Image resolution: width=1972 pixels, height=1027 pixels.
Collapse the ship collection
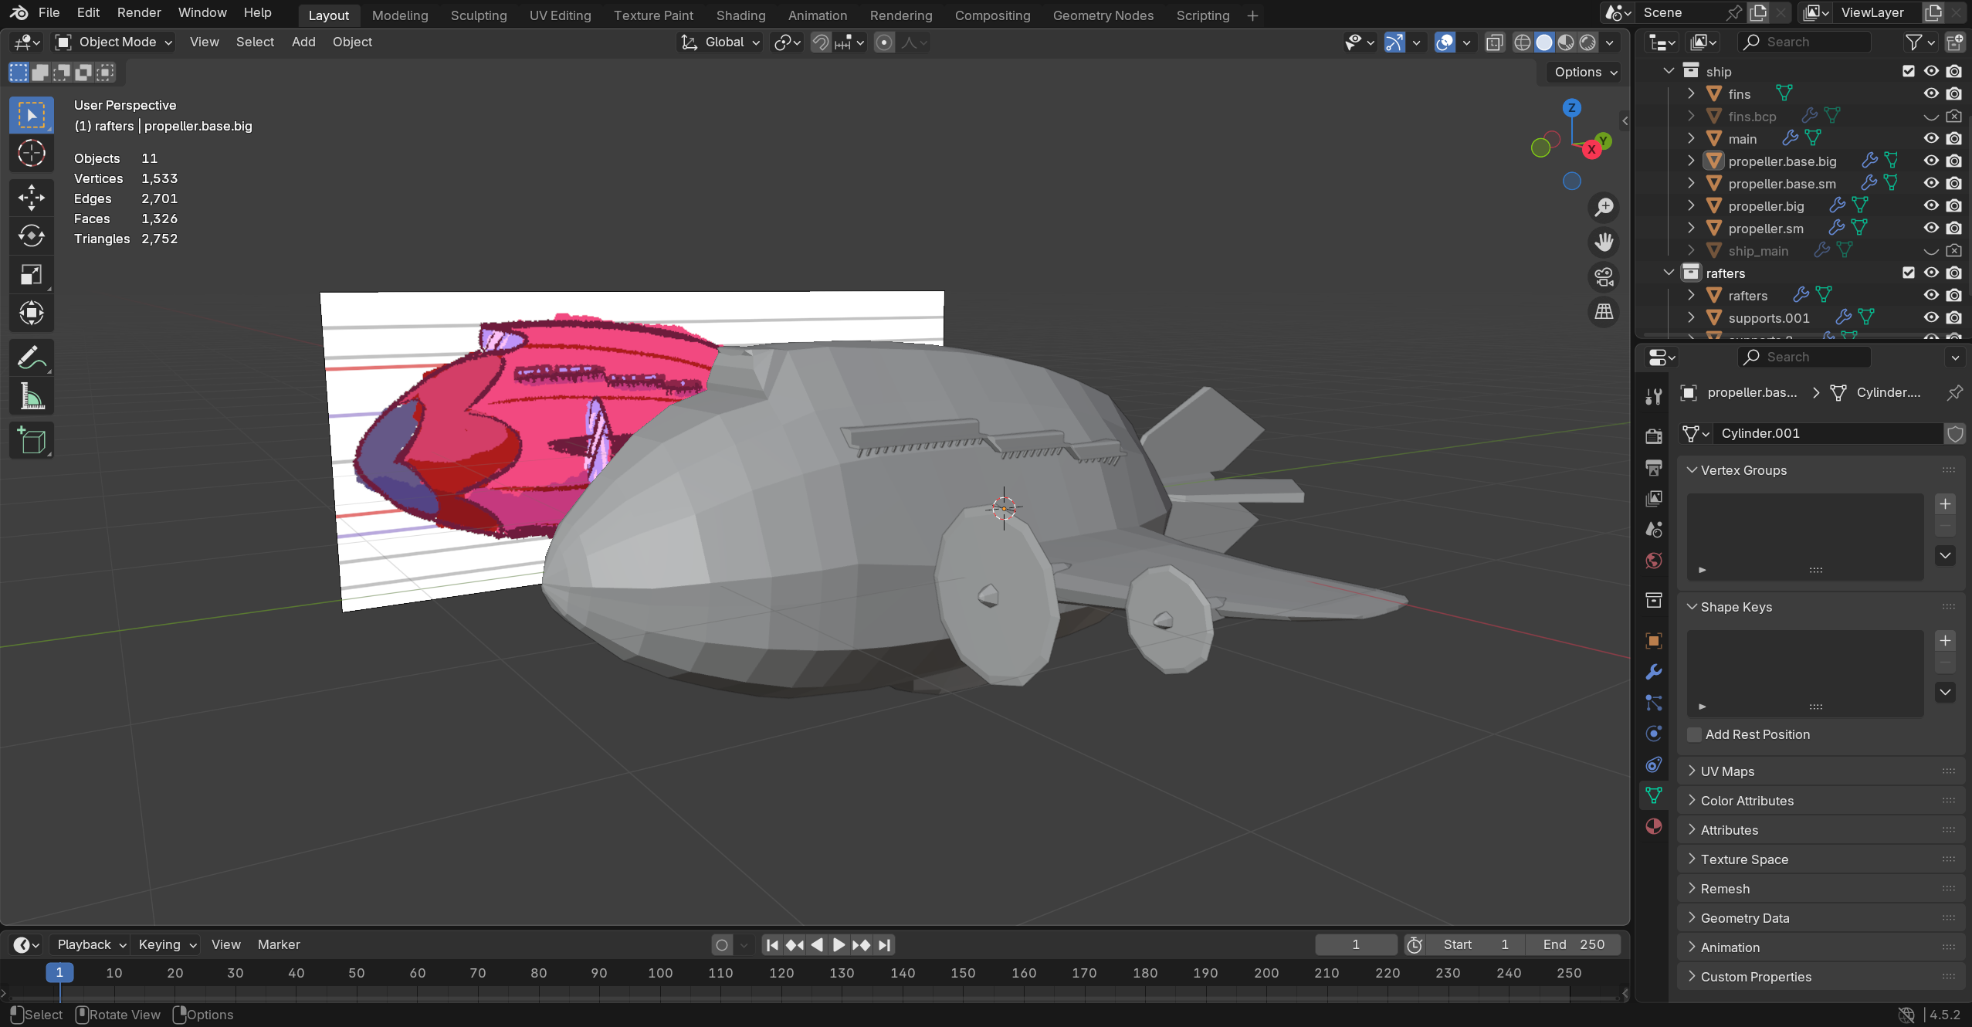[1669, 71]
